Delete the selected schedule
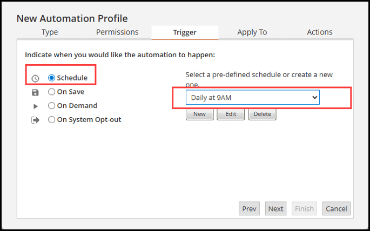Viewport: 370px width, 231px height. click(263, 114)
